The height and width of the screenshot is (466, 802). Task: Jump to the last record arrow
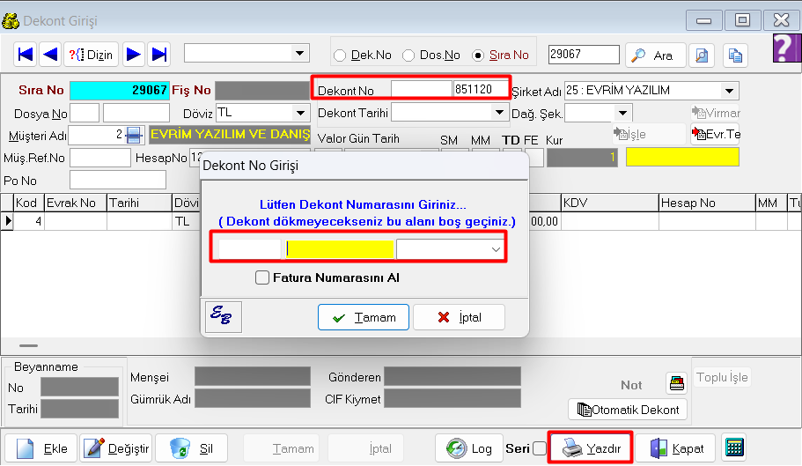[x=159, y=55]
